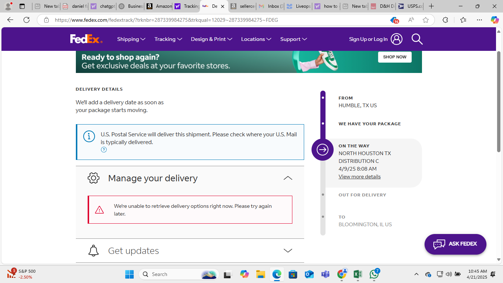
Task: Switch to the Inbox Gmail tab
Action: [270, 6]
